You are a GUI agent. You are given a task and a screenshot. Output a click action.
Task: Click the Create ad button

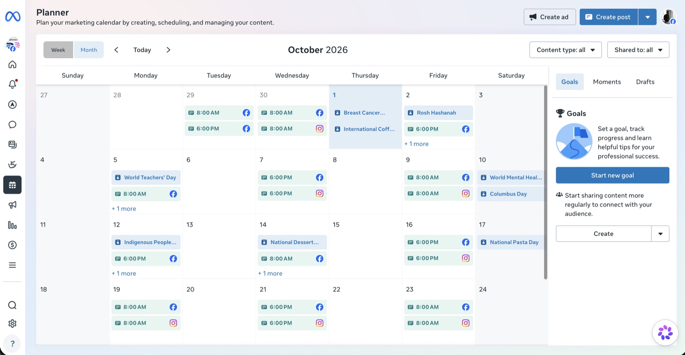(x=550, y=17)
